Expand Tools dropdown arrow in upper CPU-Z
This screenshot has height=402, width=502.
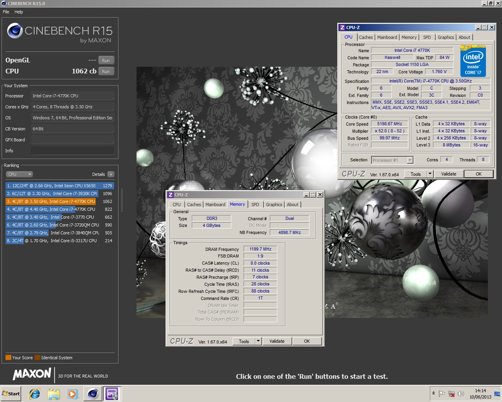pos(430,174)
